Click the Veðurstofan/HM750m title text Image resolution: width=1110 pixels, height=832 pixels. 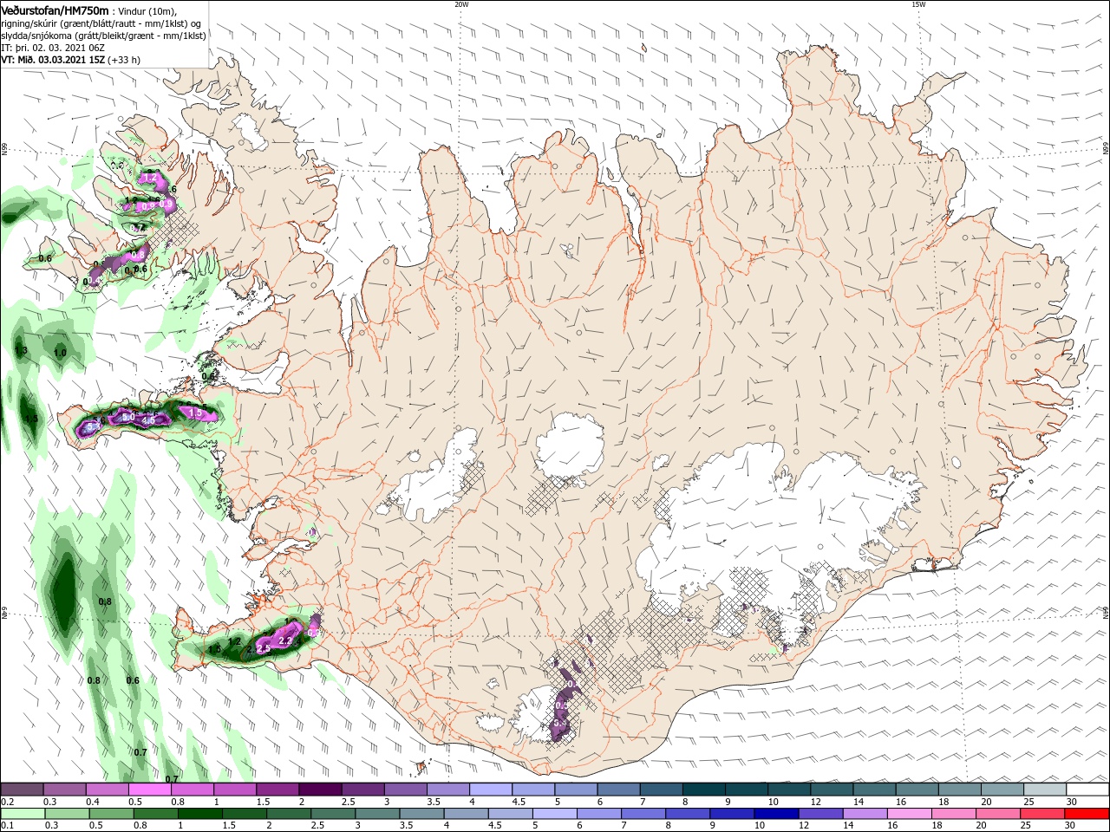pyautogui.click(x=55, y=10)
